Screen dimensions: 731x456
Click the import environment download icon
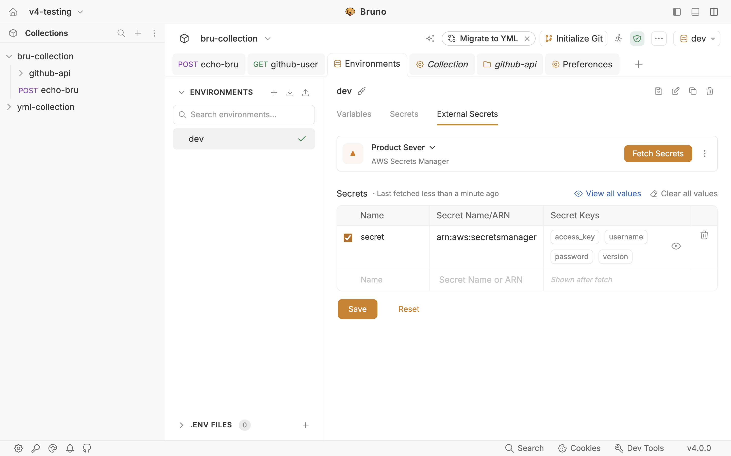[x=290, y=92]
